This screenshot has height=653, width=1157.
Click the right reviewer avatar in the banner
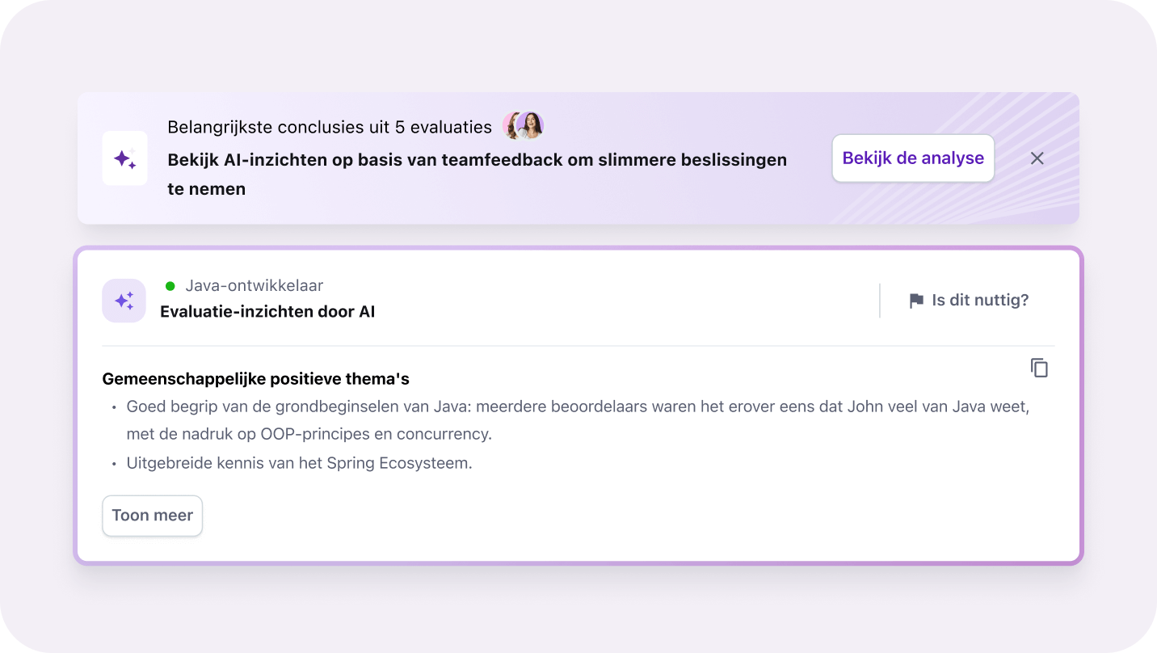coord(531,126)
